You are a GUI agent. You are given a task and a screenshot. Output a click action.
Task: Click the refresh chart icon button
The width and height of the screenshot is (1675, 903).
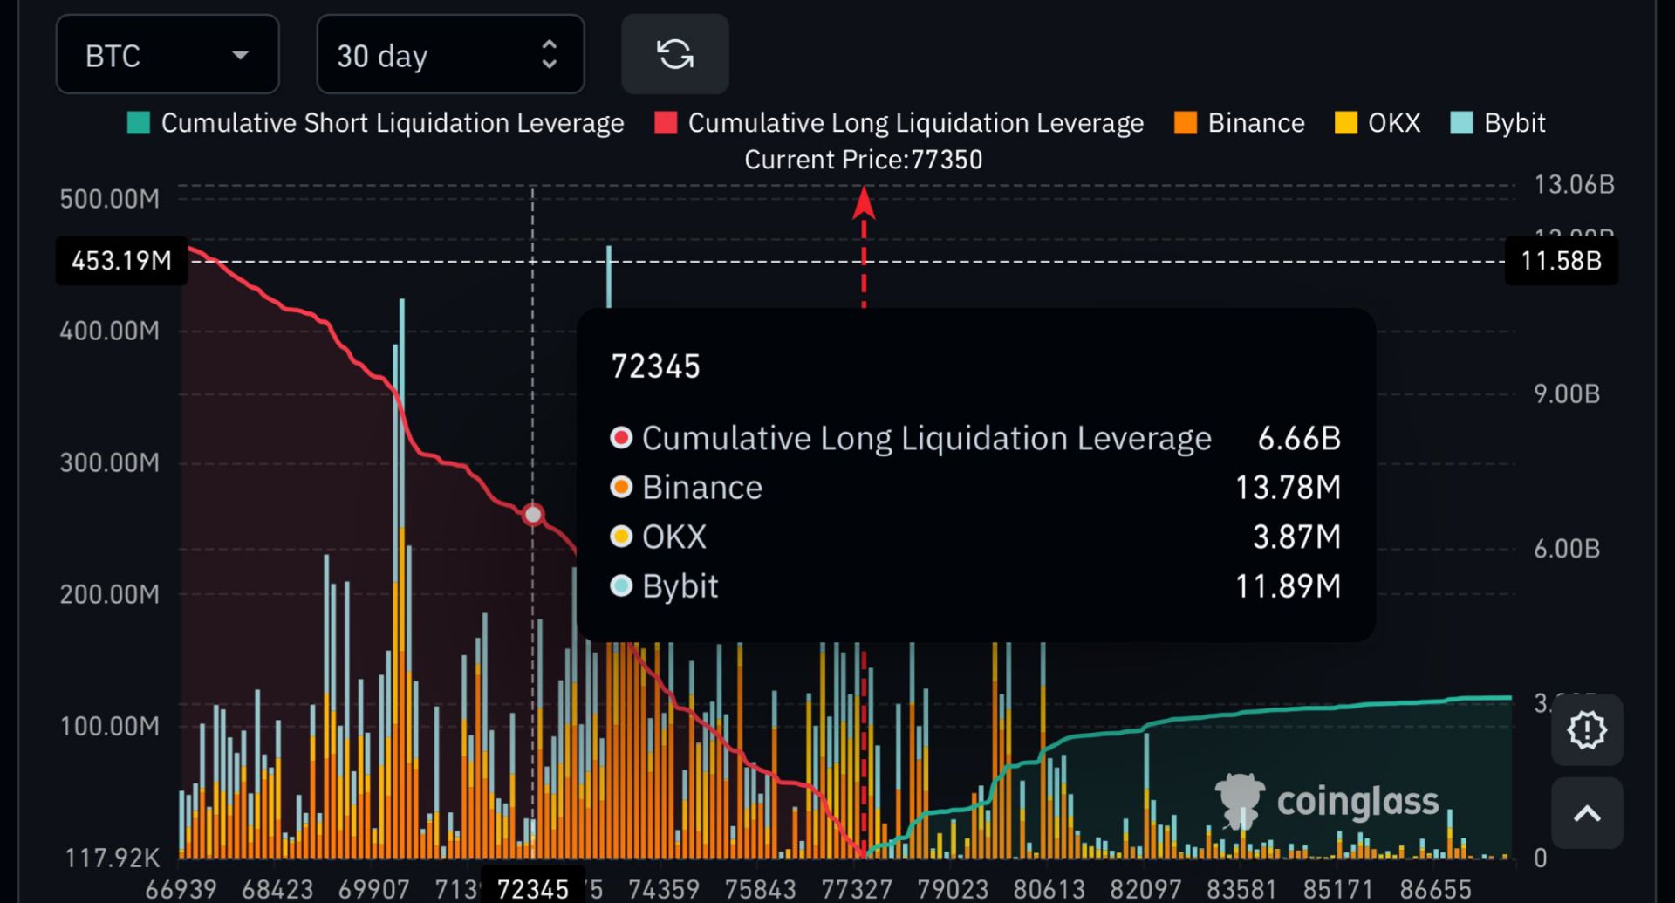point(674,54)
